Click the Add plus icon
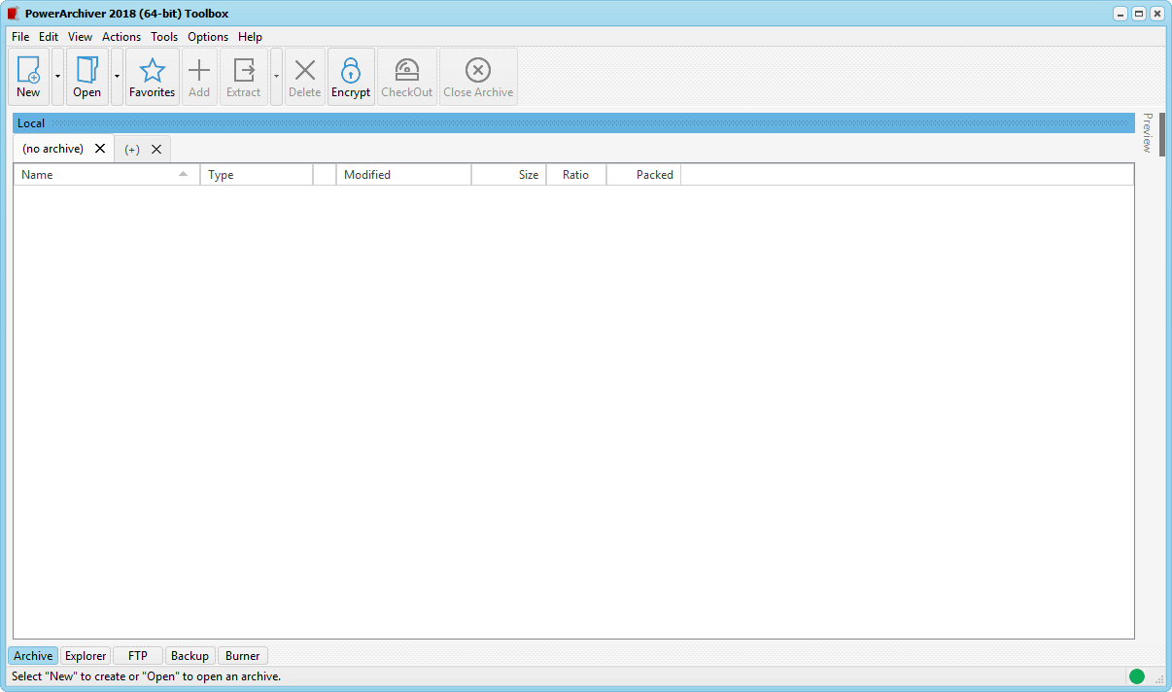Viewport: 1172px width, 692px height. click(x=199, y=71)
